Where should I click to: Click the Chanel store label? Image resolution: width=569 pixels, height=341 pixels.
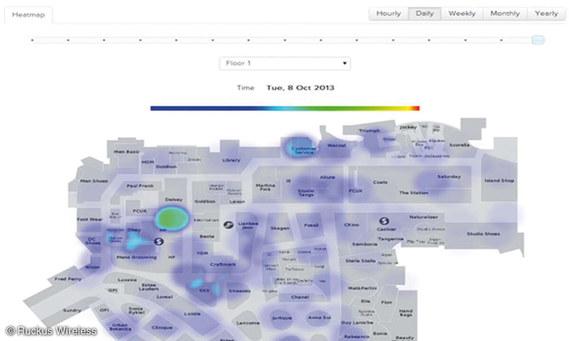tap(300, 297)
